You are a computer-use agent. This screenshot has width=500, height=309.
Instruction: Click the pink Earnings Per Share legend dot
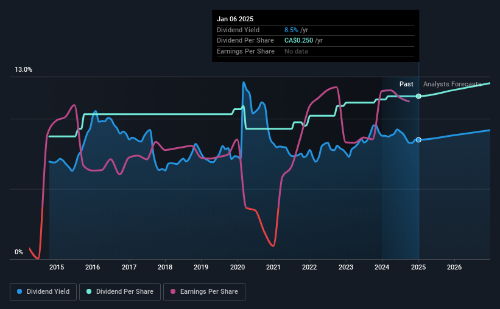(x=173, y=291)
